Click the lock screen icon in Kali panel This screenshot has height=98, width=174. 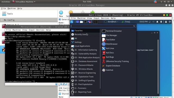click(166, 22)
